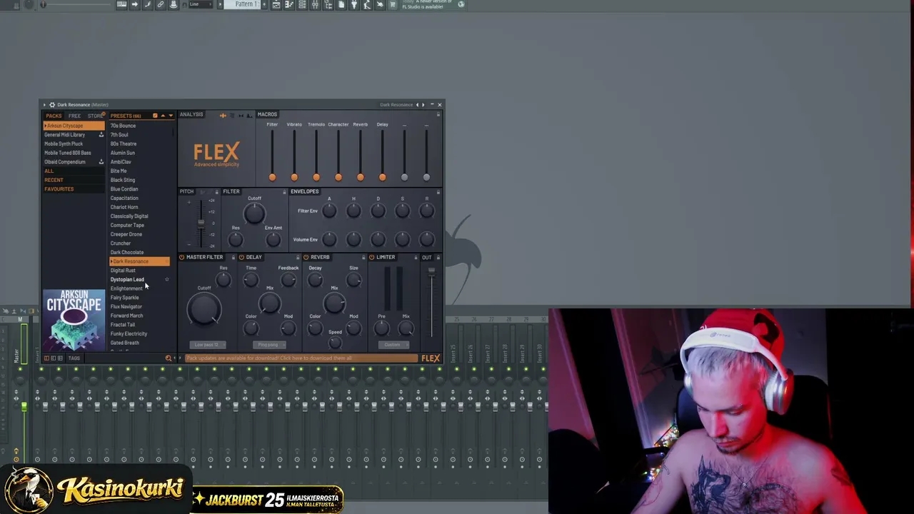Screen dimensions: 914x514
Task: Download the General Midi Library pack
Action: click(x=101, y=135)
